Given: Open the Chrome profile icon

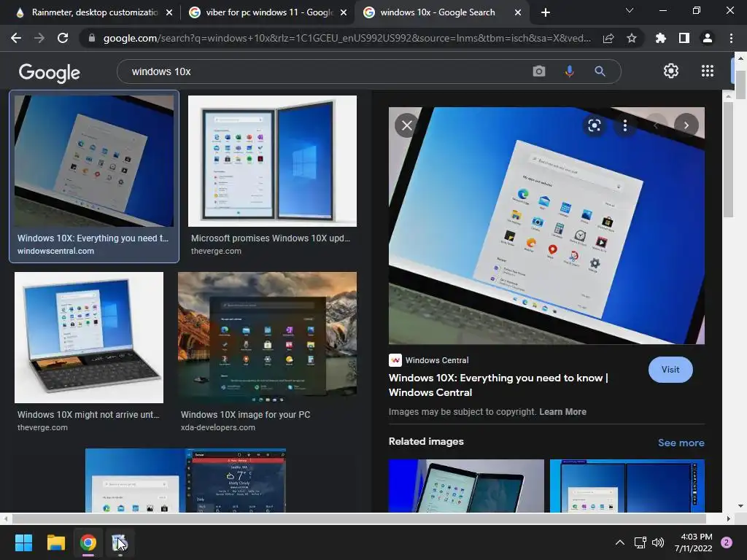Looking at the screenshot, I should click(x=708, y=38).
